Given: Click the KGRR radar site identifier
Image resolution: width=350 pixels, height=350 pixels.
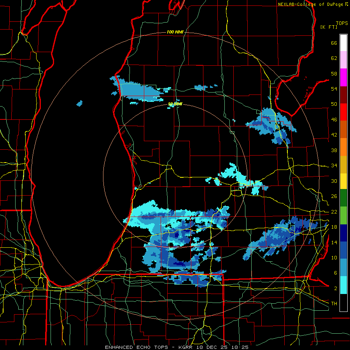Looking at the screenshot, I should [186, 347].
